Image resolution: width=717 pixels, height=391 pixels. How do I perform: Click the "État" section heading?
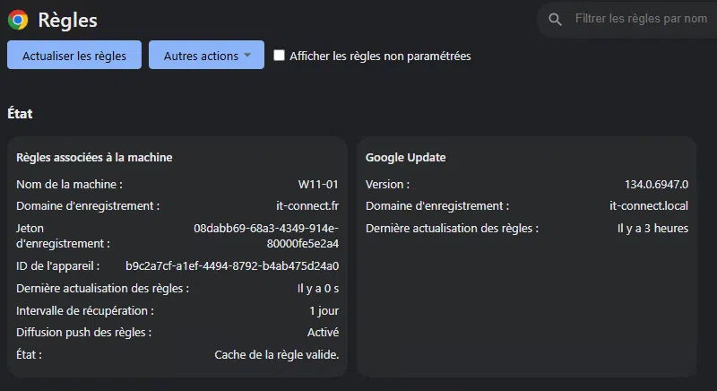click(x=21, y=114)
